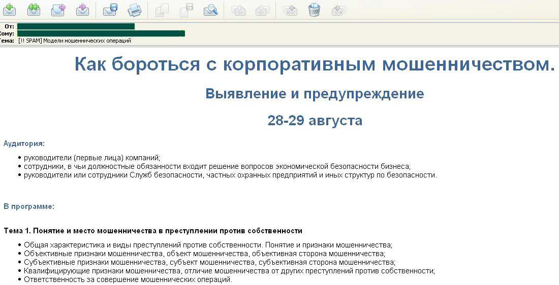Click the greyed page-with-disk icon
559x285 pixels.
pos(187,10)
